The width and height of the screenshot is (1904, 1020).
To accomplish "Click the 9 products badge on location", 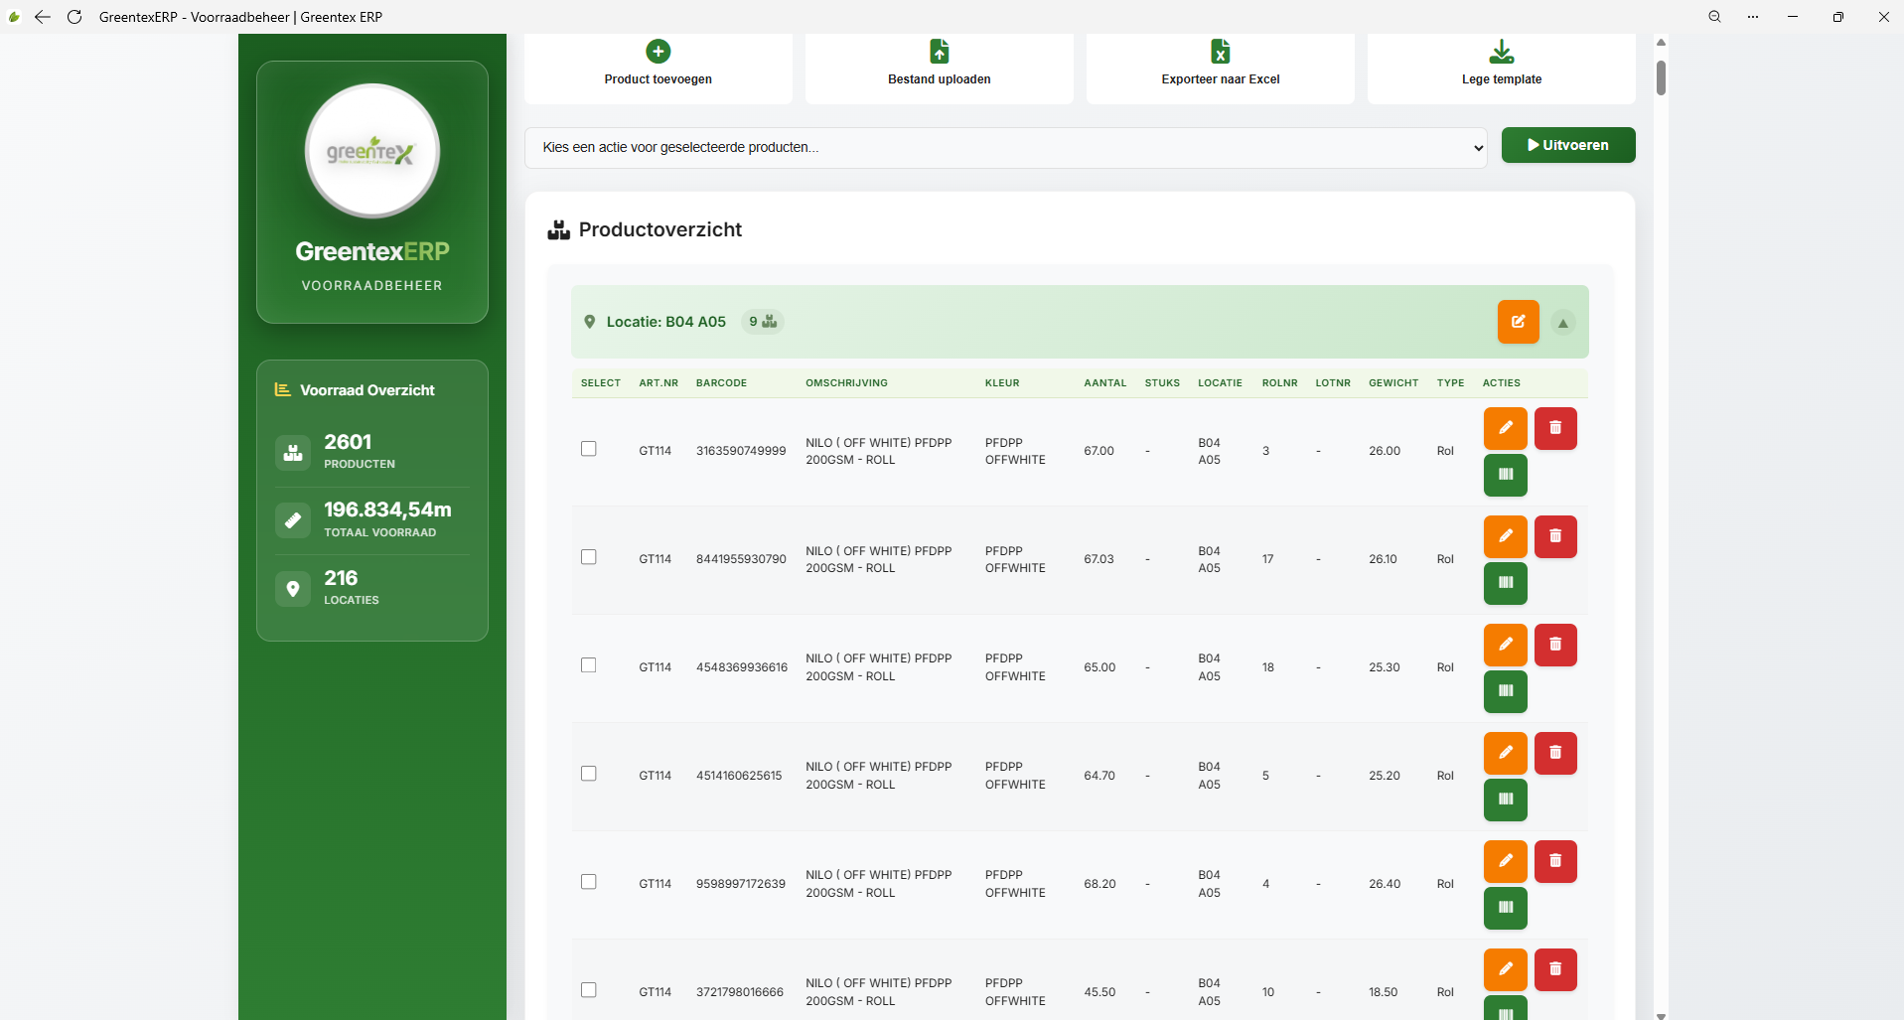I will (x=763, y=322).
